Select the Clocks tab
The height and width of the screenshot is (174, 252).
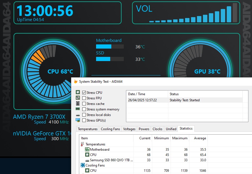[157, 129]
